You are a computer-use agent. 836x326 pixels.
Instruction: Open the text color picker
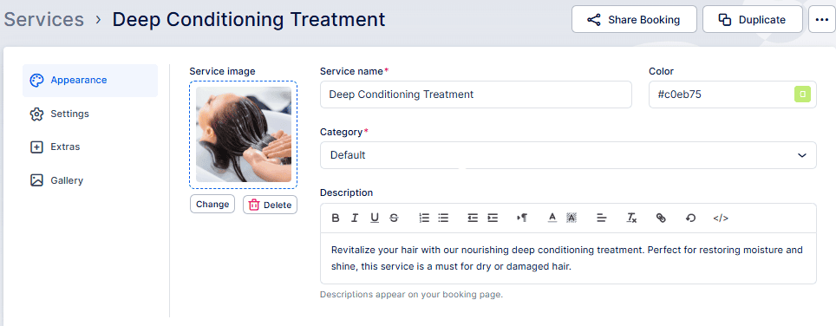pyautogui.click(x=552, y=218)
